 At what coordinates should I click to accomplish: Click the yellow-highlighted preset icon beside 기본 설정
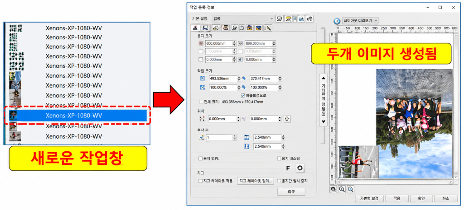tap(288, 19)
